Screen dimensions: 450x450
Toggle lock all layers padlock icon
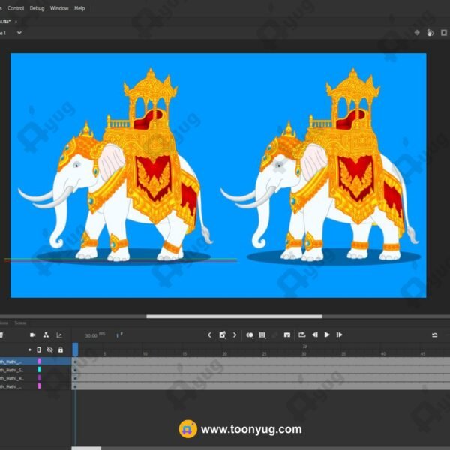(61, 349)
